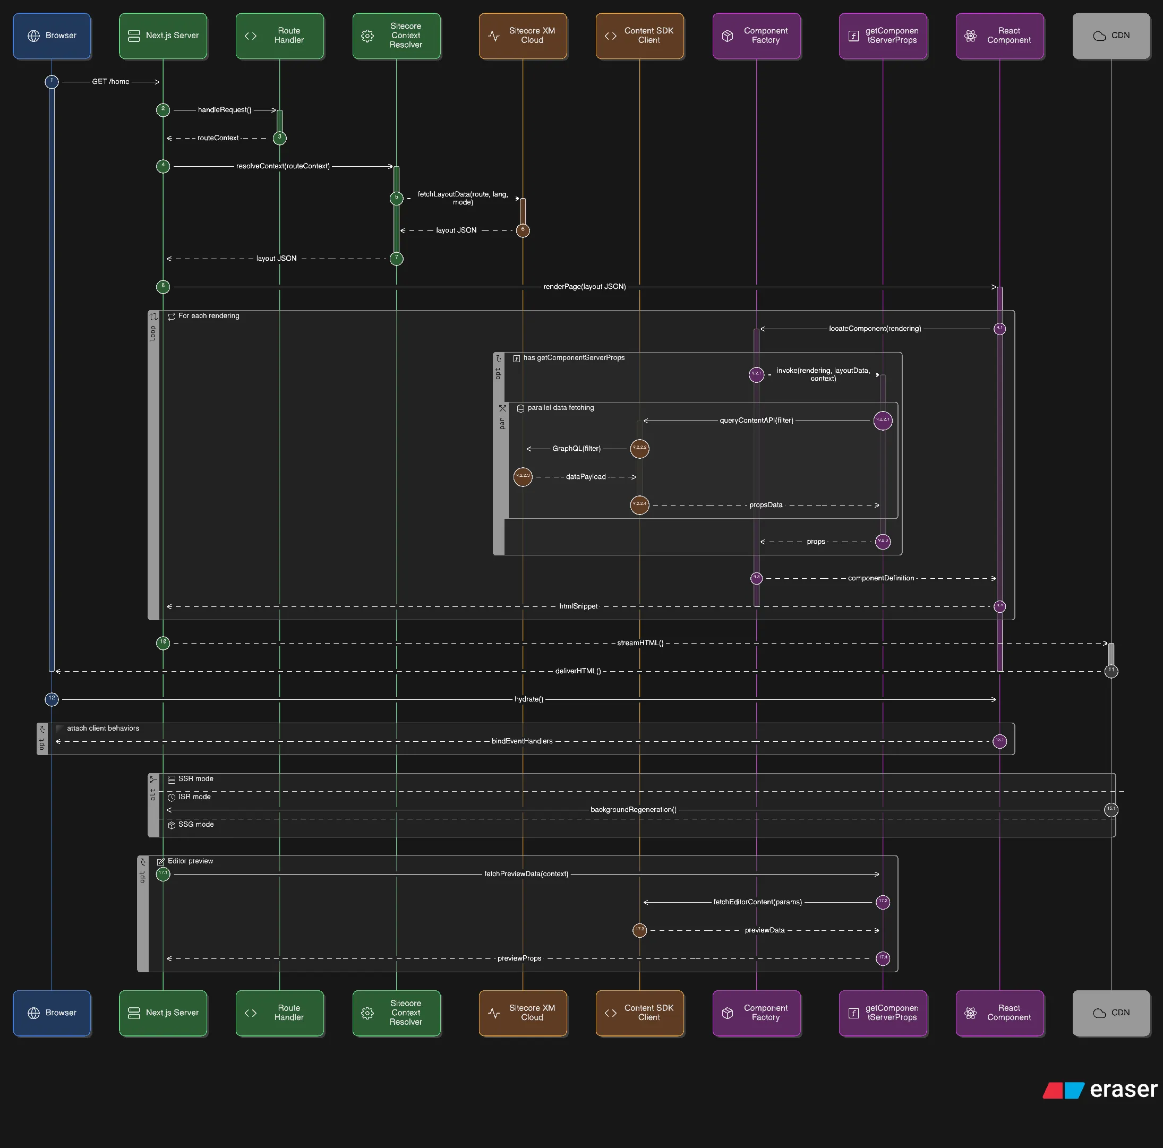Click the cube icon in bottom Component Factory box

[x=727, y=1013]
